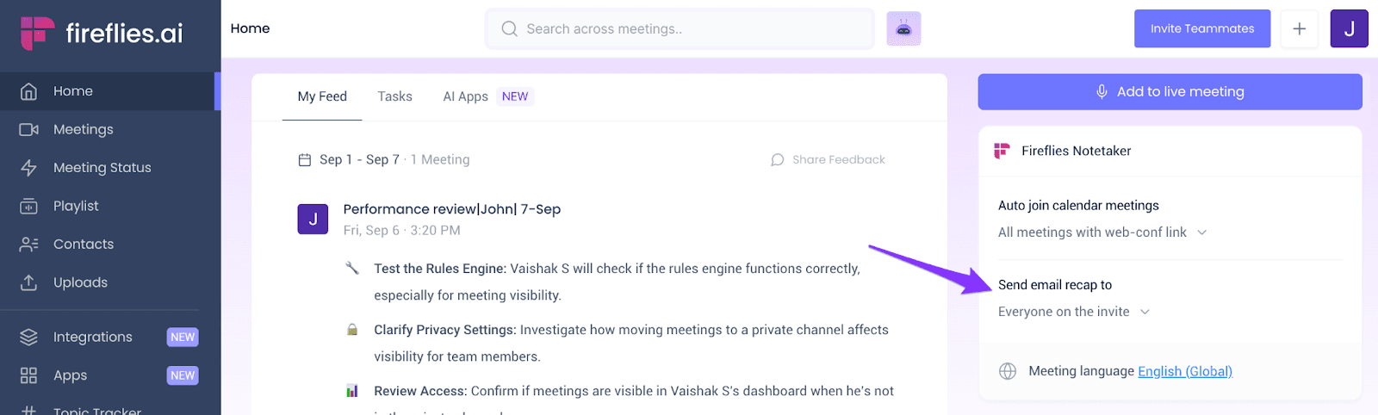Screen dimensions: 1378x415
Task: Open the Playlist section
Action: [x=110, y=206]
